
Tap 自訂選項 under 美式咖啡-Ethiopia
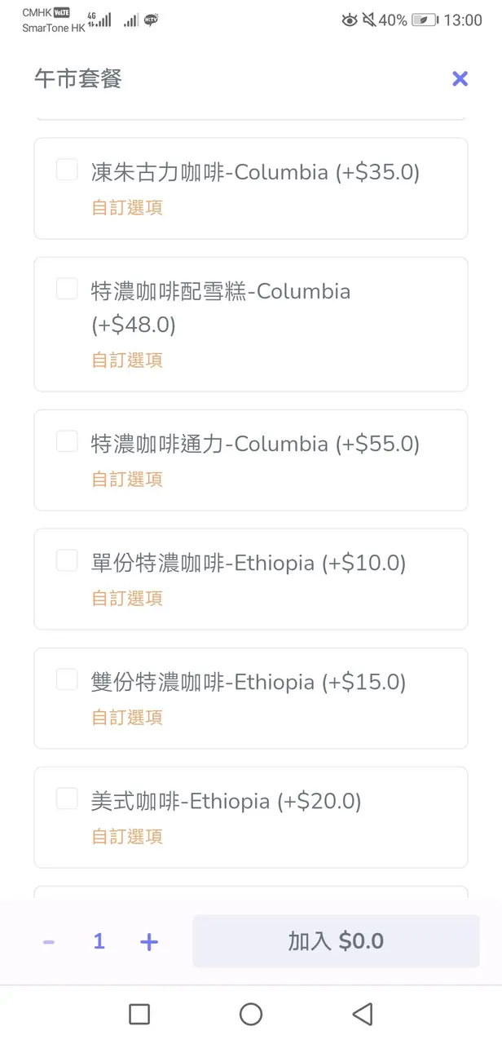click(127, 836)
